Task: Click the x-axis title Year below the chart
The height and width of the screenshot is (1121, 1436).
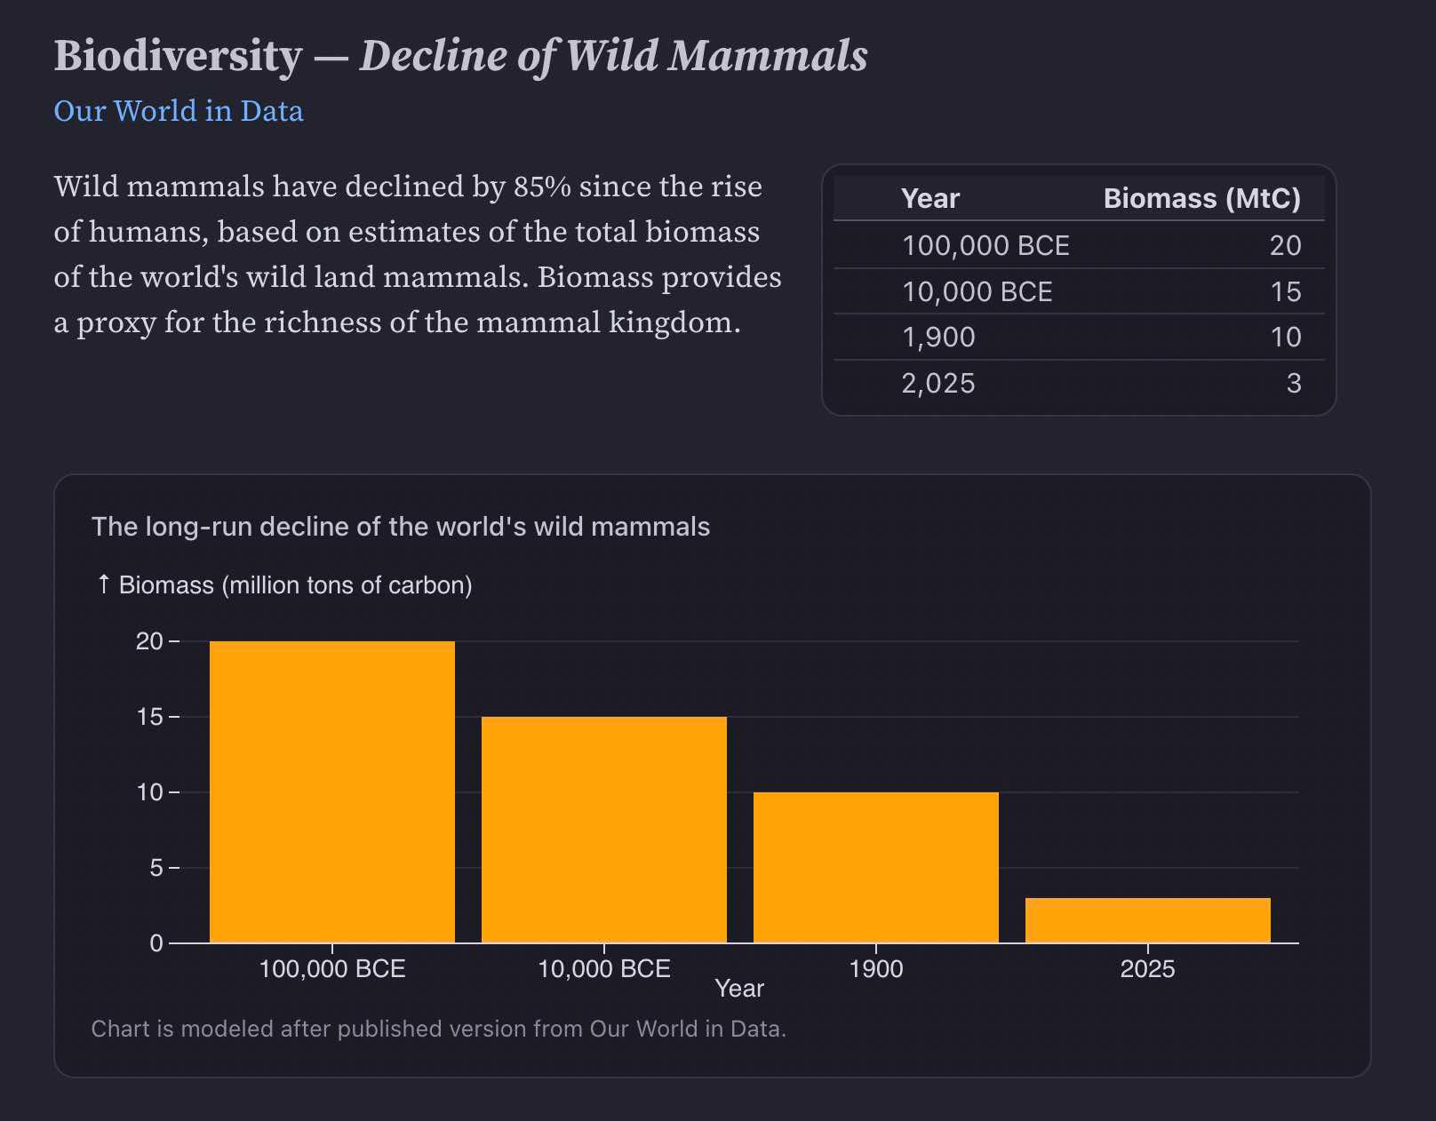Action: (739, 989)
